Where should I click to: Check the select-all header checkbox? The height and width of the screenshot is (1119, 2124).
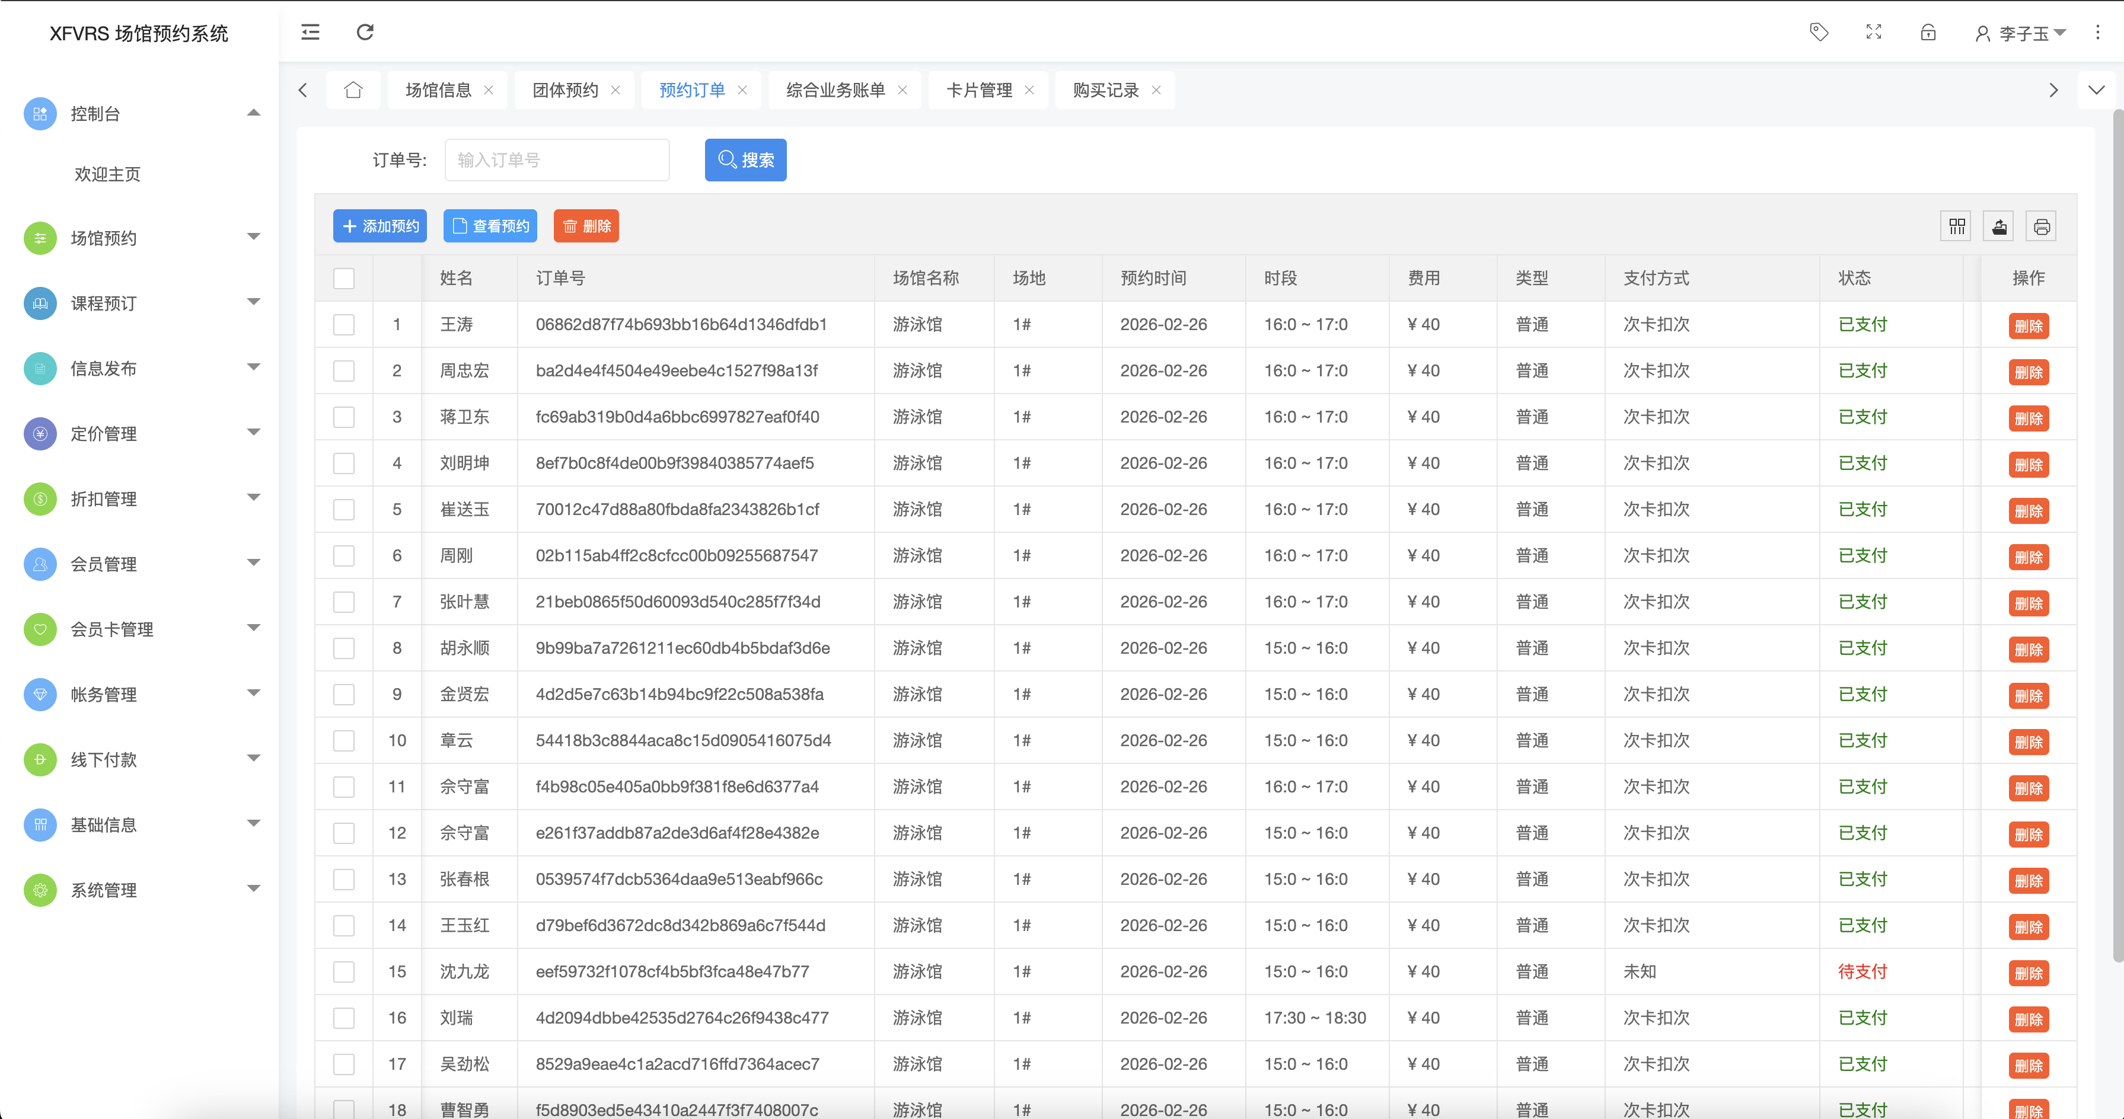coord(344,279)
